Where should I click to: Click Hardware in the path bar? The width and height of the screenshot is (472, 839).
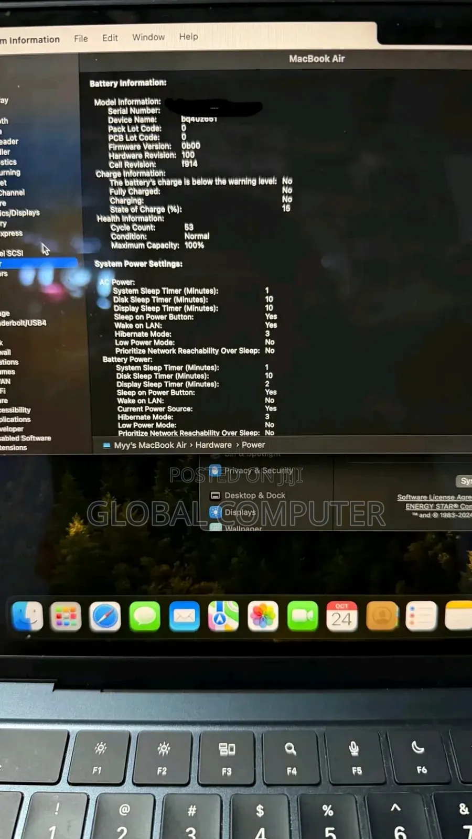tap(213, 445)
